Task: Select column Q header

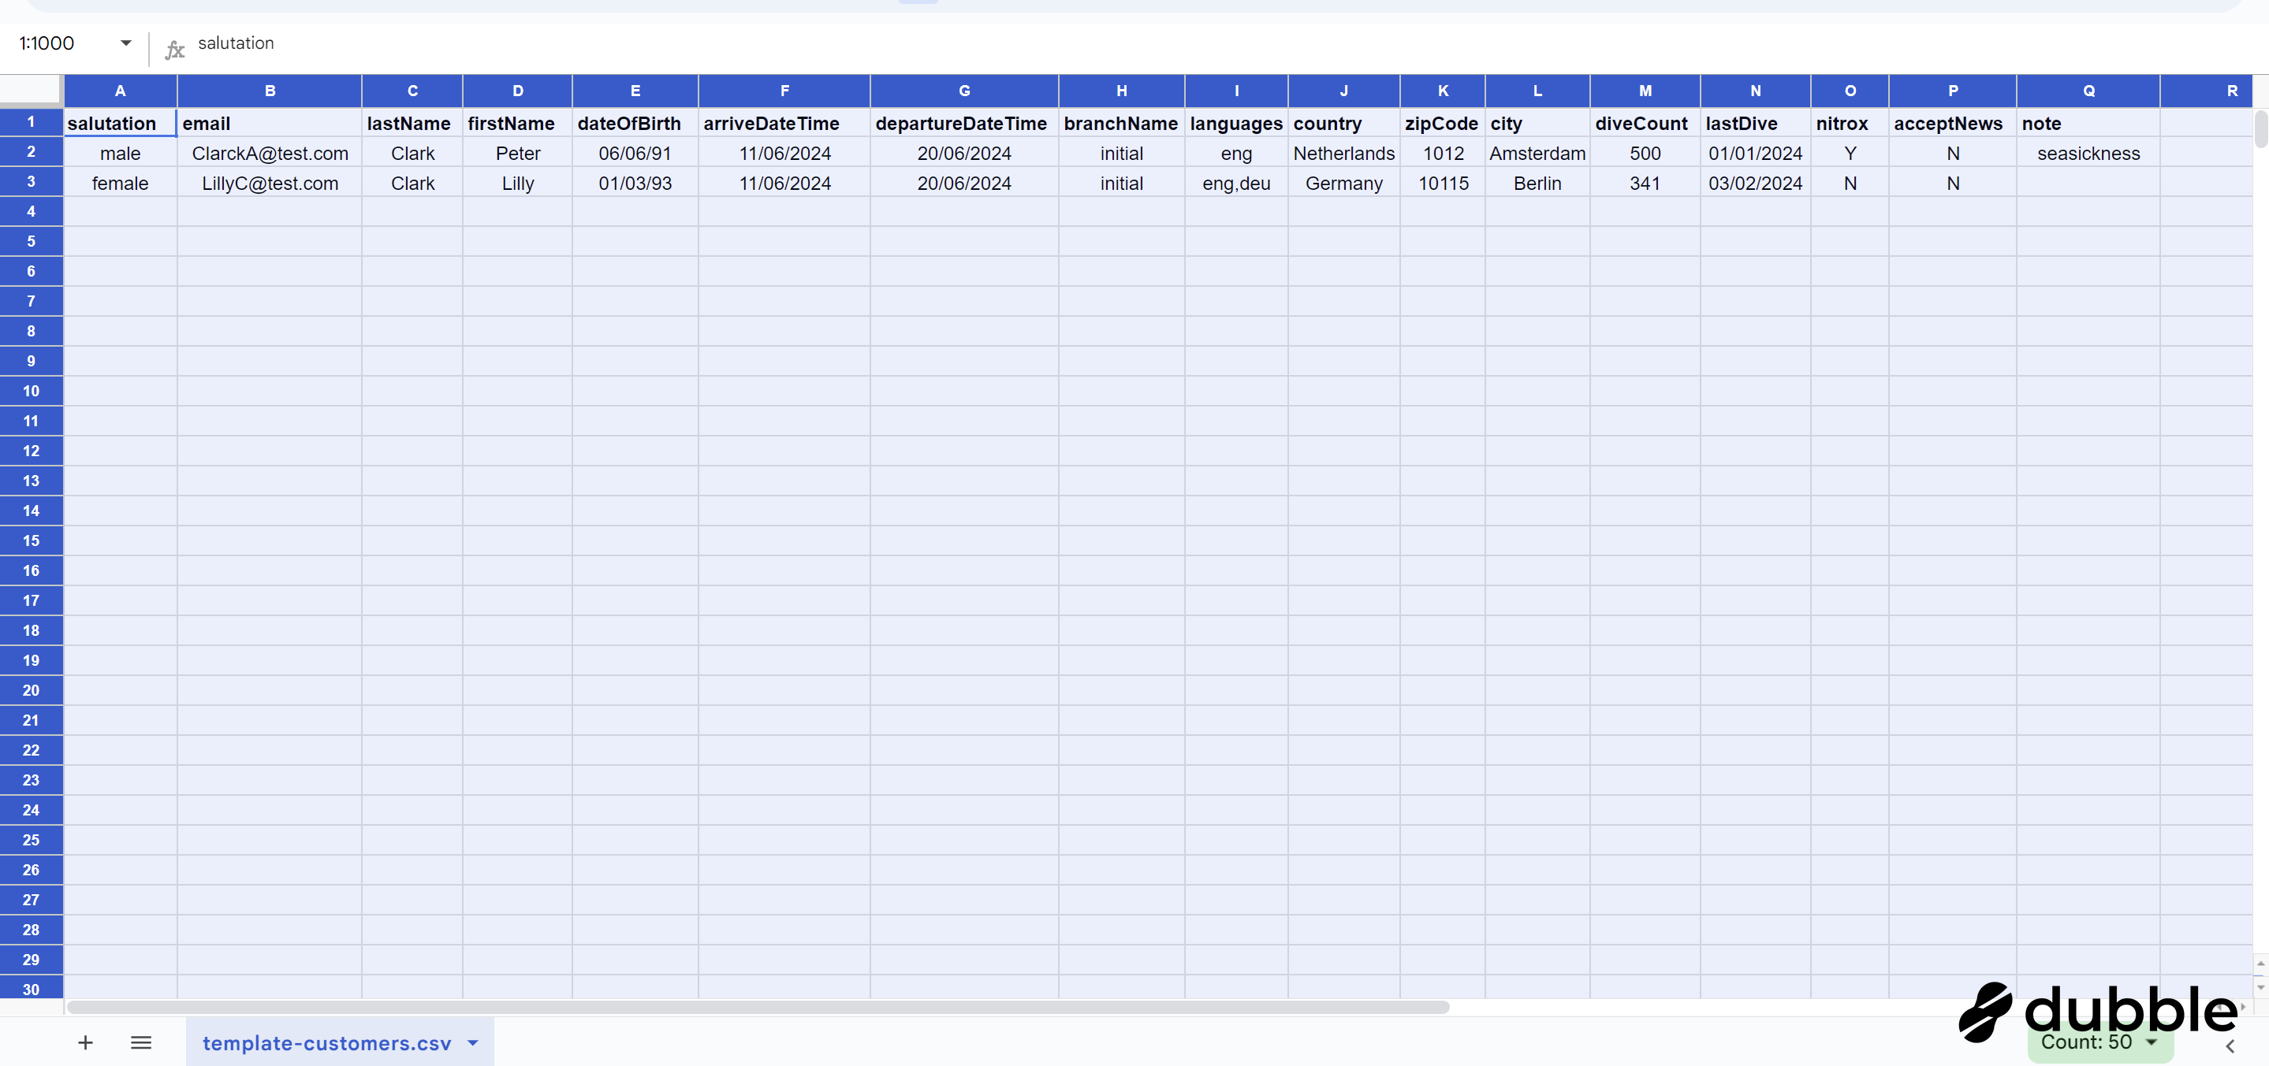Action: [x=2088, y=91]
